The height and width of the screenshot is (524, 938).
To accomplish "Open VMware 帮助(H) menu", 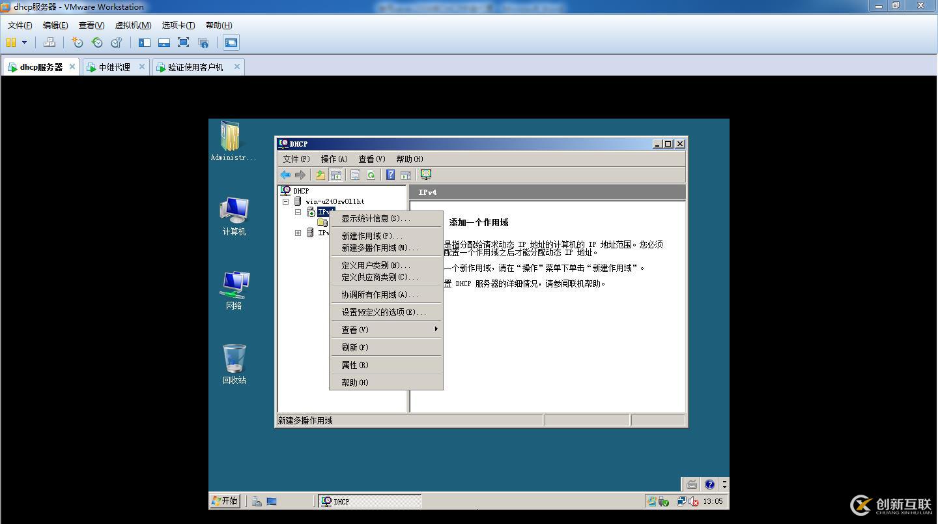I will [x=219, y=25].
